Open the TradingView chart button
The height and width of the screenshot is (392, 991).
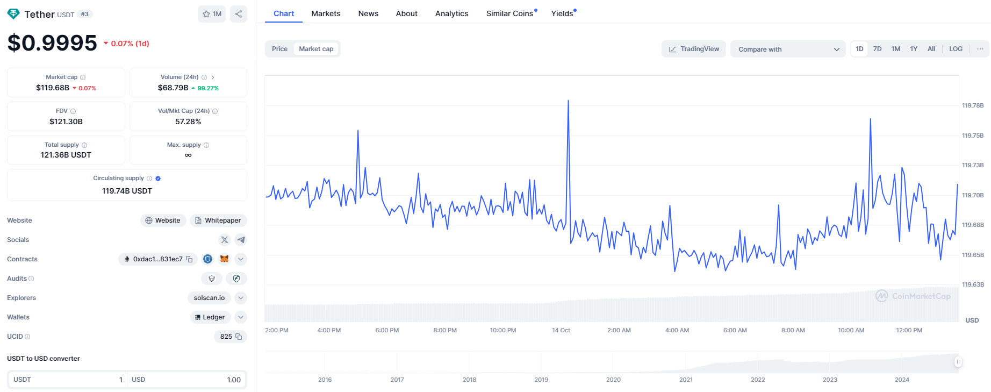(x=694, y=49)
